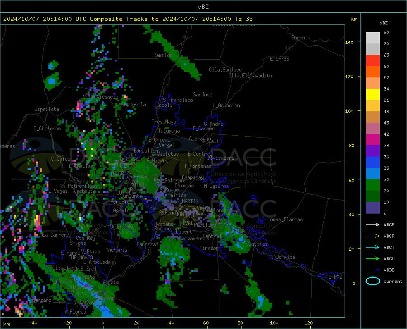Viewport: 407px width, 329px height.
Task: Click the dBZ title at top
Action: [x=203, y=7]
